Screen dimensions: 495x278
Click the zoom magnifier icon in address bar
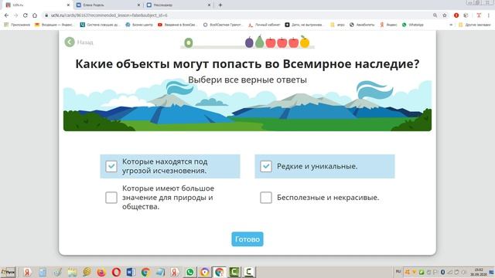[x=435, y=15]
